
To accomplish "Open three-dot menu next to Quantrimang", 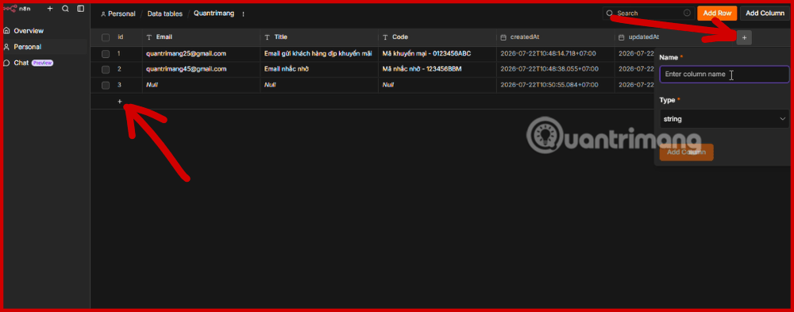I will coord(243,14).
